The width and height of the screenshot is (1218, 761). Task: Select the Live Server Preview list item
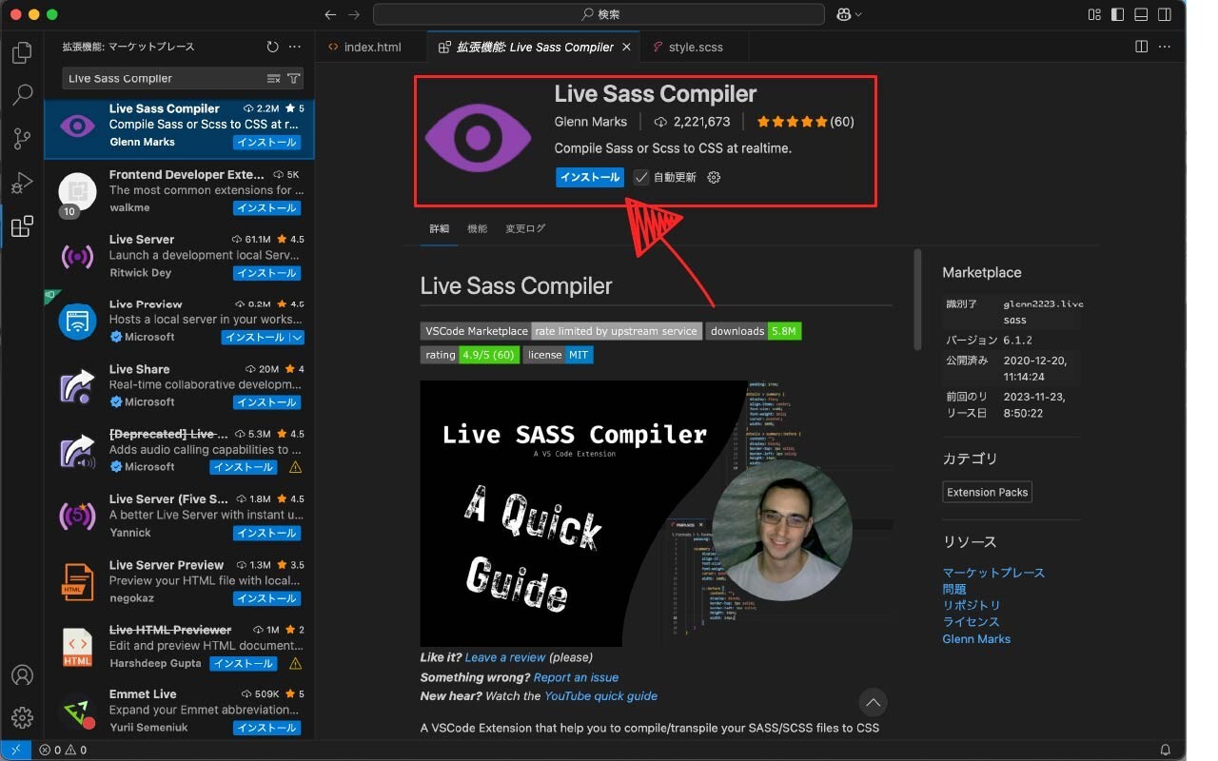pos(179,581)
